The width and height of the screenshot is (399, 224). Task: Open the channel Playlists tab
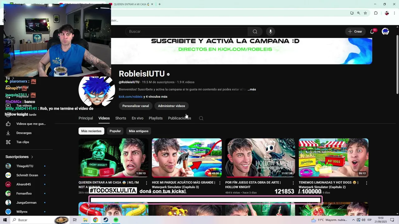pos(156,118)
